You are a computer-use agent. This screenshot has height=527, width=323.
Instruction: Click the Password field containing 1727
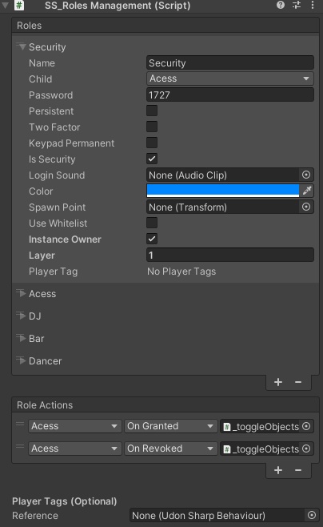point(230,95)
